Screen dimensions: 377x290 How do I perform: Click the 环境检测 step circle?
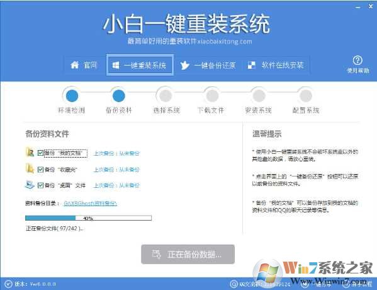[72, 96]
